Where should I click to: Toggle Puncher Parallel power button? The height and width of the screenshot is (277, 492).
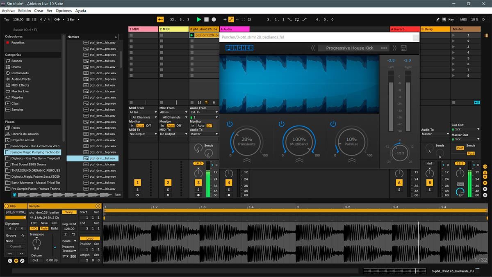[x=333, y=124]
